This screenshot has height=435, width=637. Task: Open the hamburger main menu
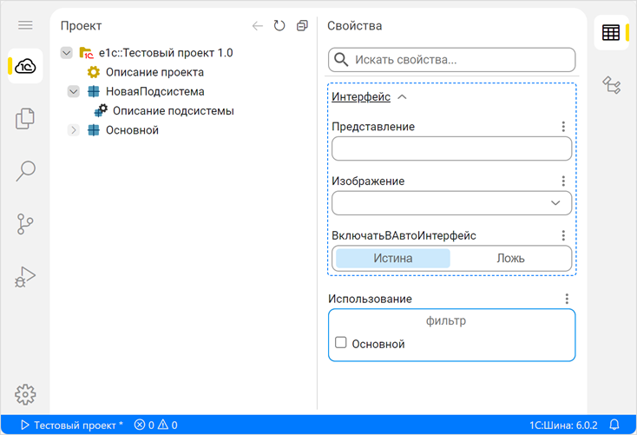pyautogui.click(x=25, y=26)
